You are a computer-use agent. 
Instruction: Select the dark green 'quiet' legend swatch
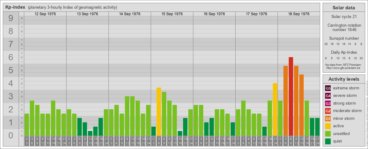tap(328, 141)
